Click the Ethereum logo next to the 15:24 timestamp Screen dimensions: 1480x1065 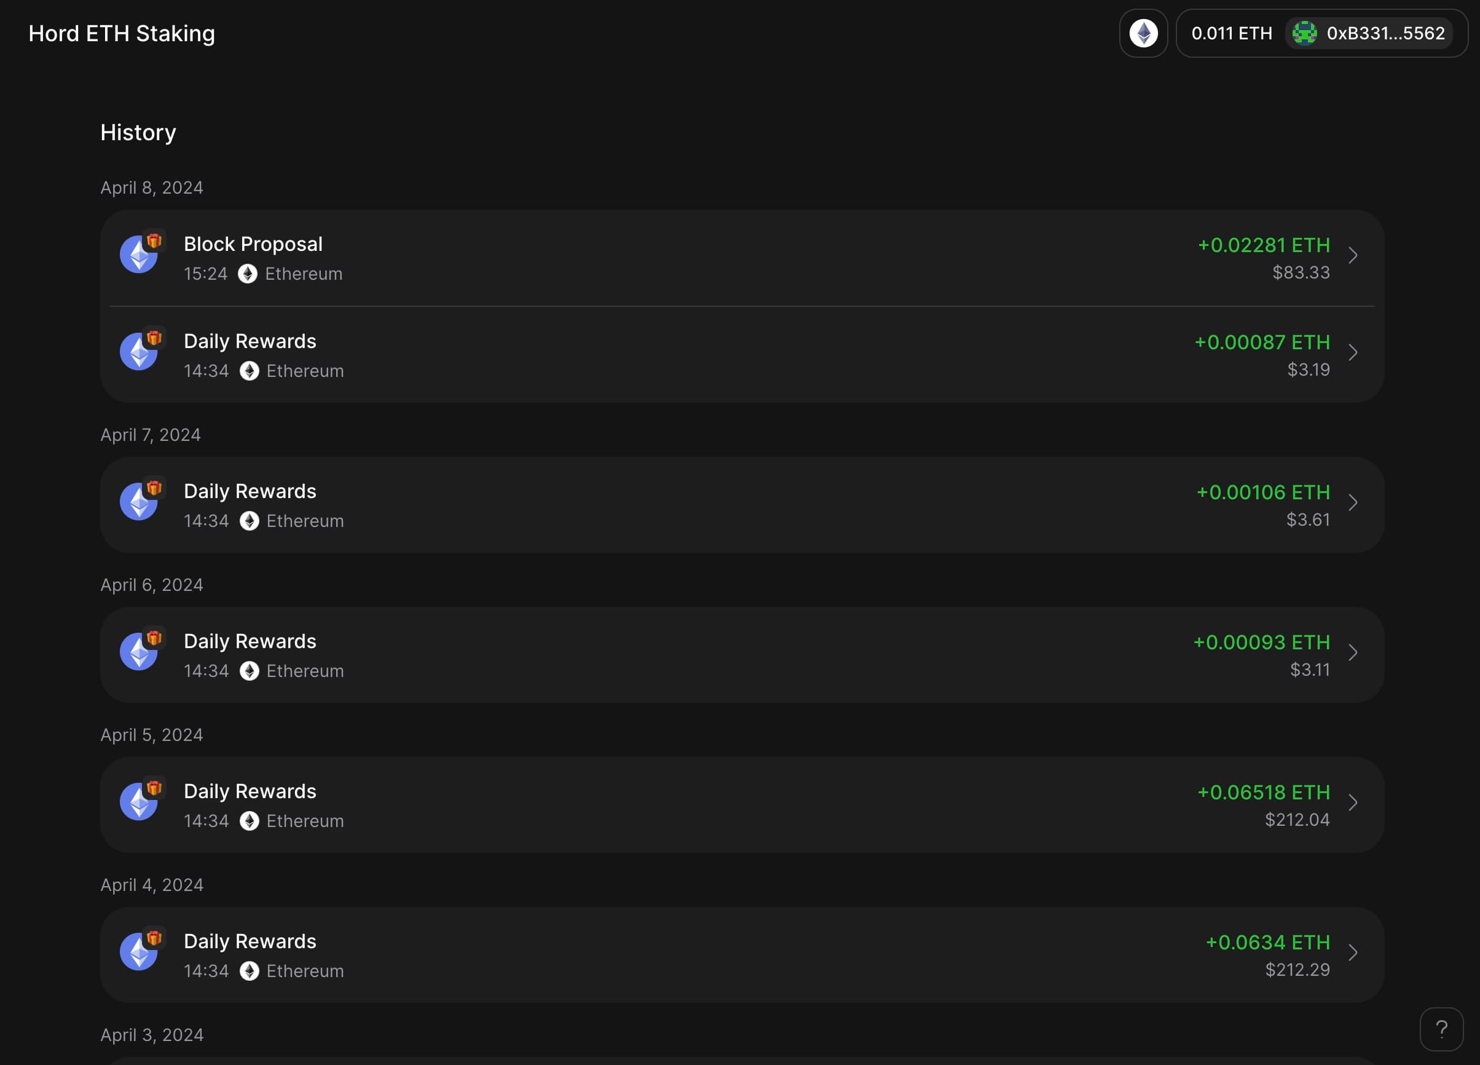click(247, 274)
